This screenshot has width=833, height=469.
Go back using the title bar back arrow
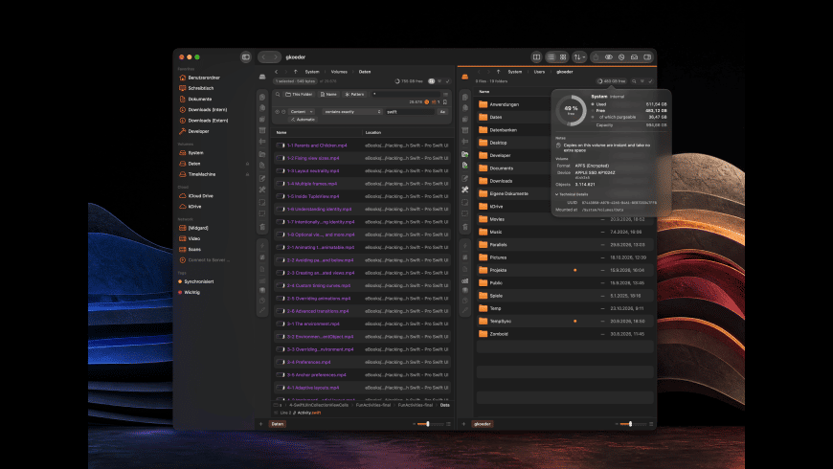pyautogui.click(x=263, y=56)
